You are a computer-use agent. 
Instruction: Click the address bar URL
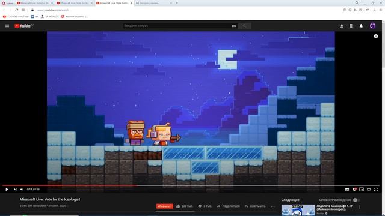53,10
